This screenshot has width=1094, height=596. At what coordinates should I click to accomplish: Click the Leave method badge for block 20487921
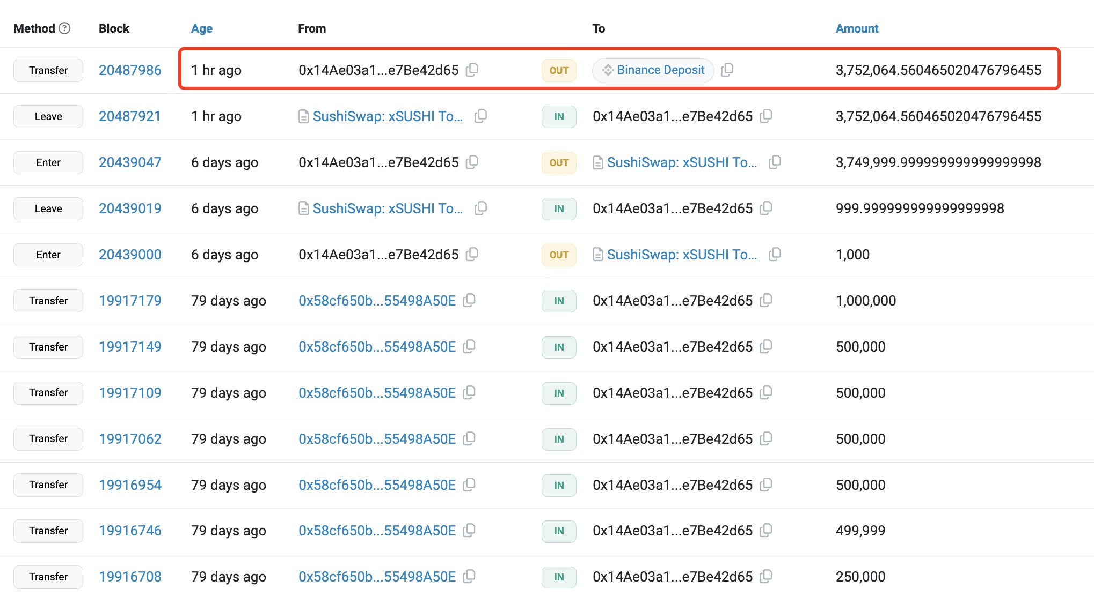(x=48, y=116)
